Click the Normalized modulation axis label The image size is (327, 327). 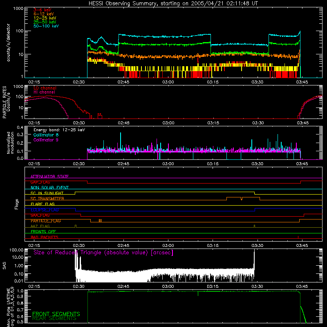10,143
